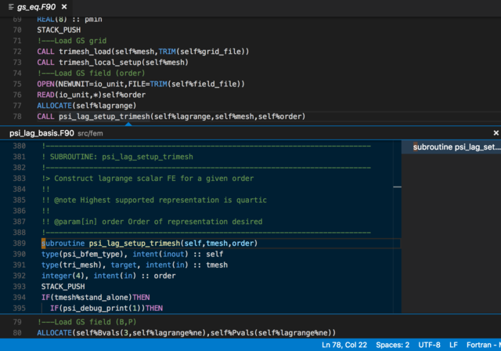This screenshot has height=351, width=501.
Task: Click line number 78 in the gutter
Action: (x=17, y=117)
